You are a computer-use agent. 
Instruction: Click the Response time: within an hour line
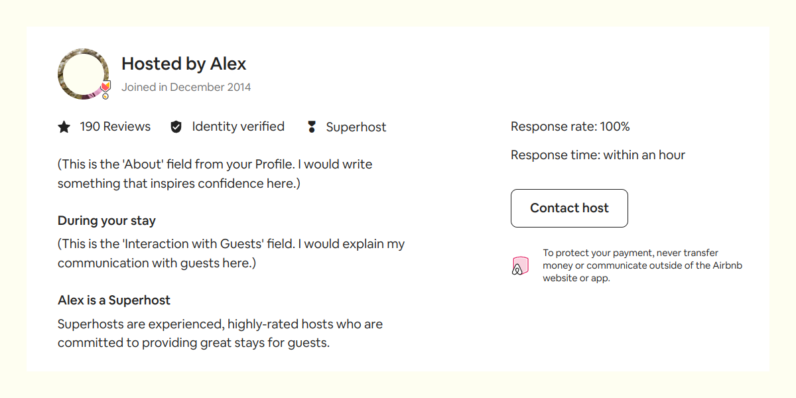pos(598,155)
